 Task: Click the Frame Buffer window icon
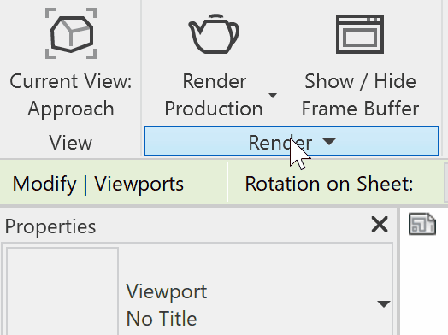click(x=360, y=34)
